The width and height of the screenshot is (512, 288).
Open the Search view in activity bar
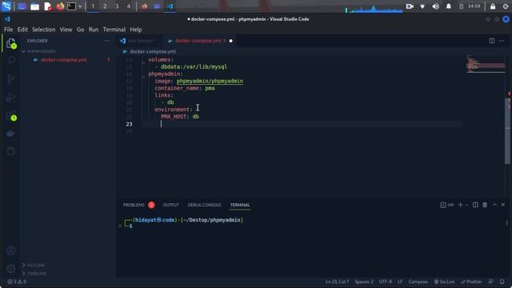coord(10,61)
